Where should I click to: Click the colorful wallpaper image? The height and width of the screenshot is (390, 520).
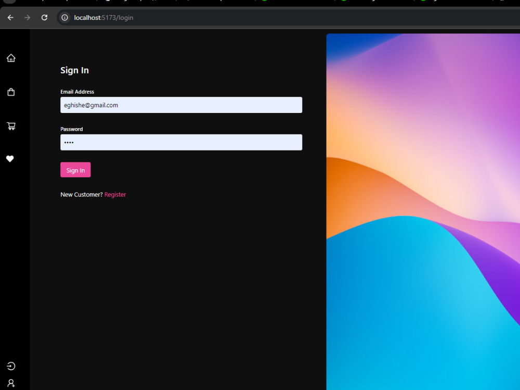(x=423, y=211)
